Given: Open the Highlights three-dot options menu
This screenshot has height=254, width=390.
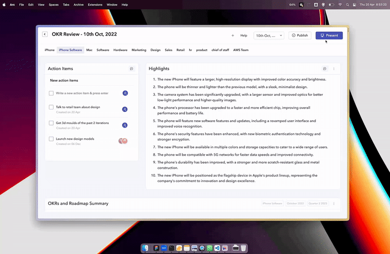Looking at the screenshot, I should (334, 69).
